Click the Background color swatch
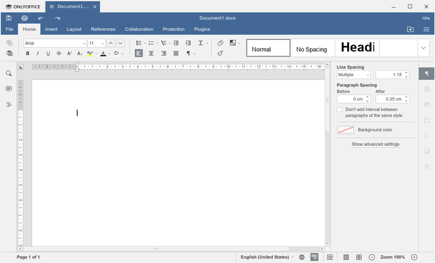The image size is (436, 263). point(346,130)
